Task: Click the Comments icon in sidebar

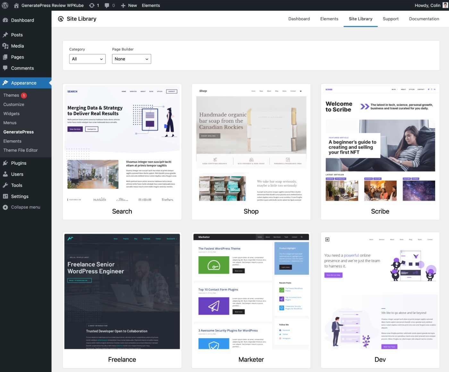Action: pos(5,68)
